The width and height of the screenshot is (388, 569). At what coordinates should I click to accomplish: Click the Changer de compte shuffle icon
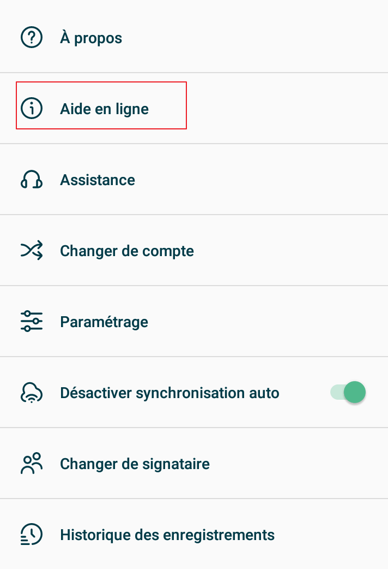tap(32, 251)
